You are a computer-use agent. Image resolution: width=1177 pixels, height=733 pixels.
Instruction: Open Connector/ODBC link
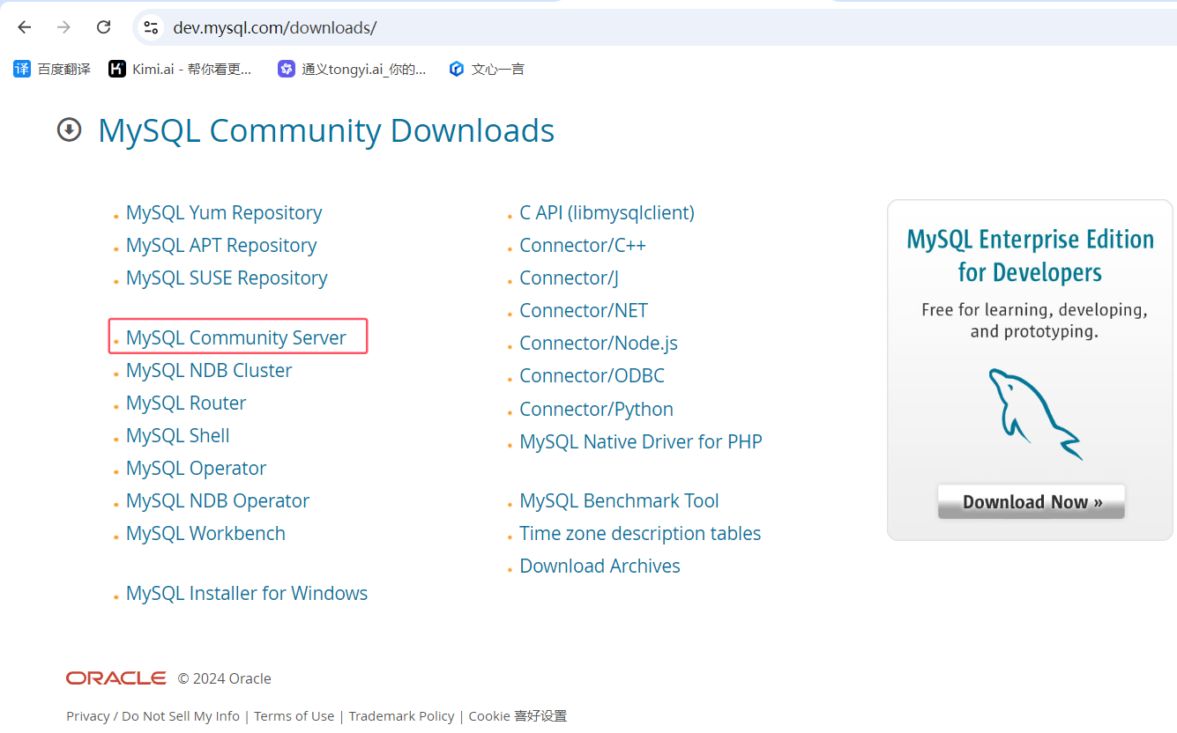[x=592, y=375]
